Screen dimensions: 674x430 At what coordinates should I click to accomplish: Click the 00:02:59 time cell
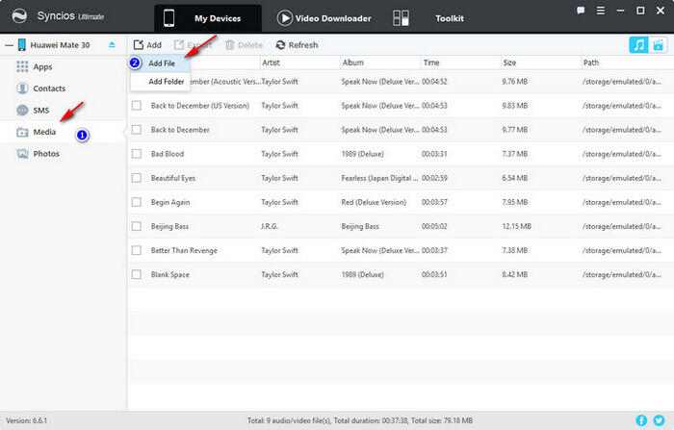click(x=434, y=178)
